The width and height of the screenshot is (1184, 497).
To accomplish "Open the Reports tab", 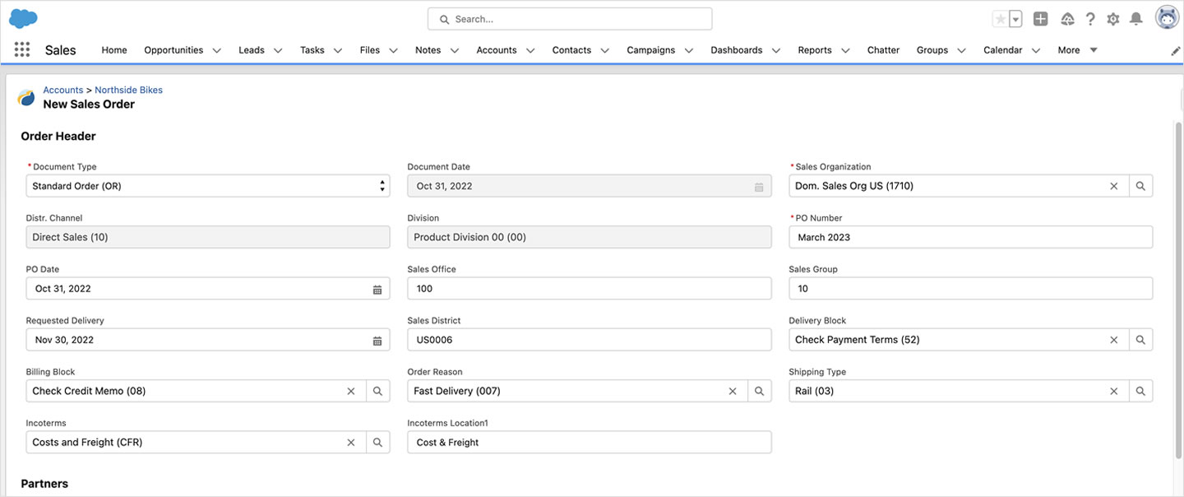I will coord(815,50).
